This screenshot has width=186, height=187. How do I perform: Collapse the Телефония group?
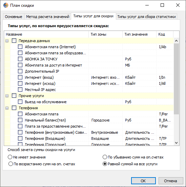tap(7, 108)
